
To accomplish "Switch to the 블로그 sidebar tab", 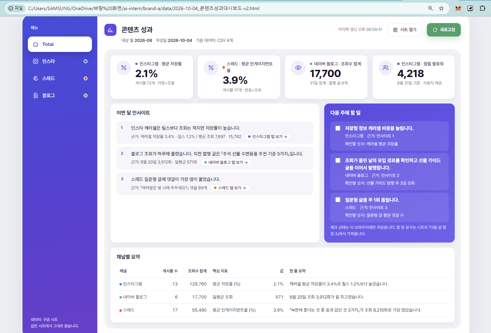I will point(60,95).
